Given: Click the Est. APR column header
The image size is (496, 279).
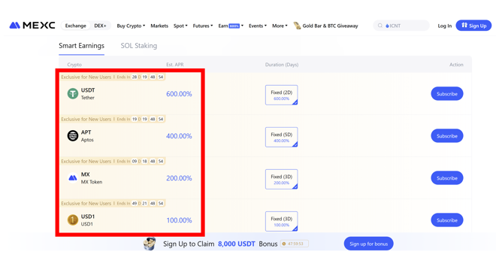Looking at the screenshot, I should tap(175, 65).
